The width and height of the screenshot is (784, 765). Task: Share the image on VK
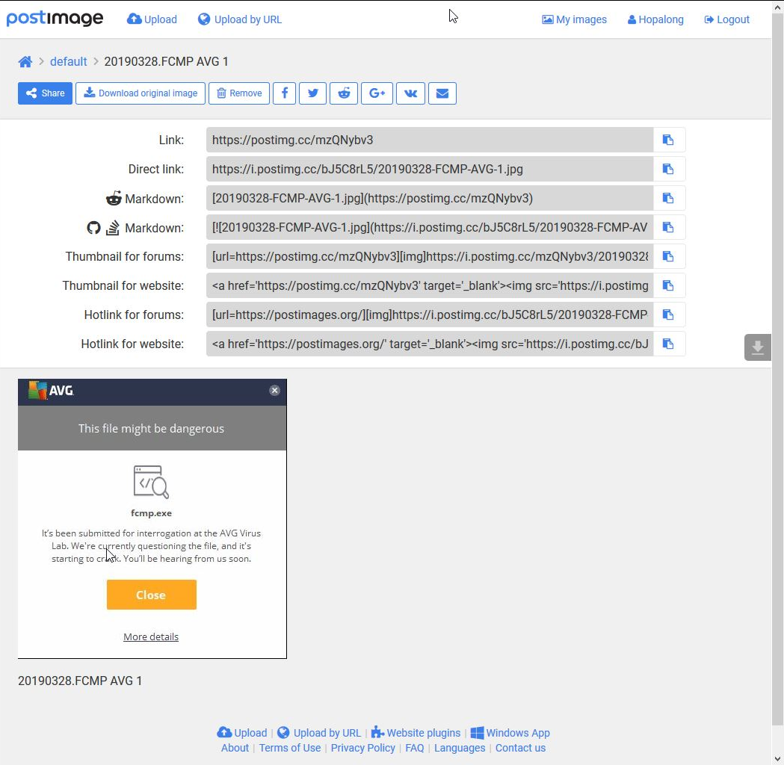tap(410, 93)
